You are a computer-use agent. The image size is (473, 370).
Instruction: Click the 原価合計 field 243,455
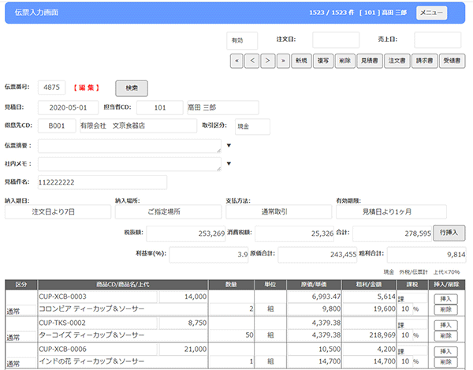pyautogui.click(x=318, y=255)
